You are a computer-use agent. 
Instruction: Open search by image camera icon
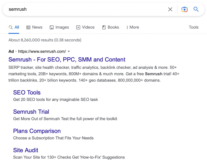[185, 9]
